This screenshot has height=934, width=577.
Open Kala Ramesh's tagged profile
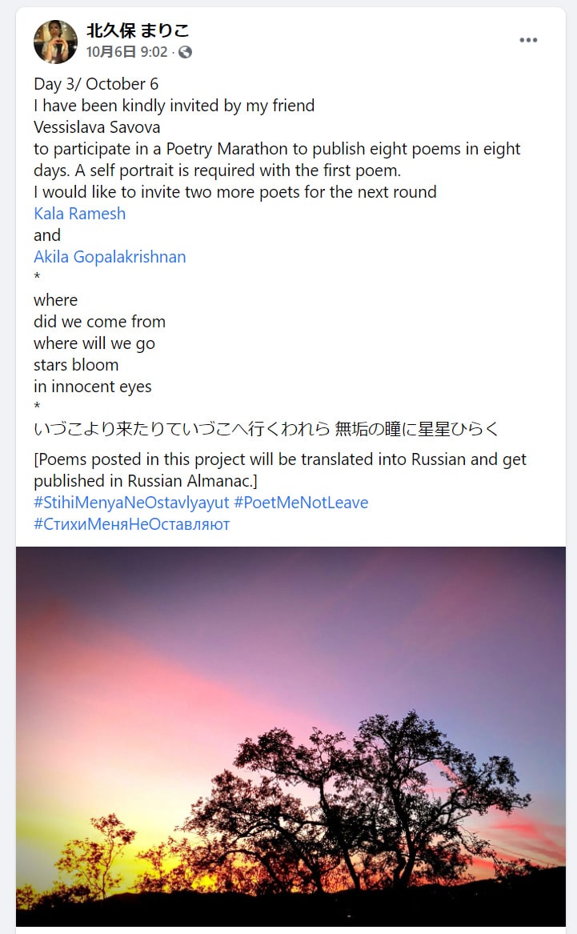[80, 214]
